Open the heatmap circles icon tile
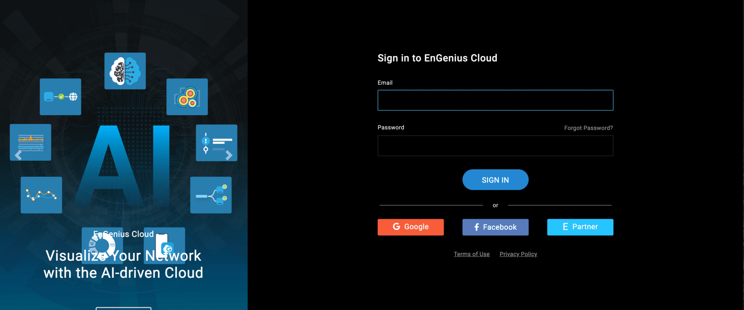 (x=187, y=97)
